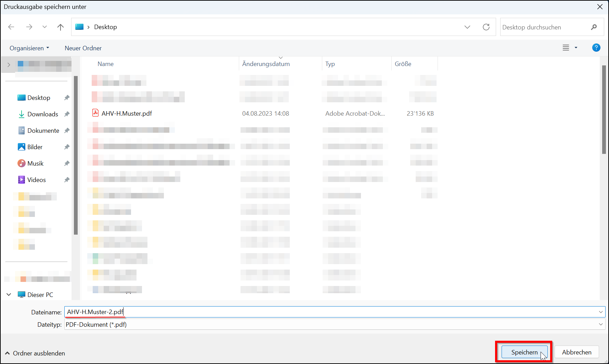
Task: Select the Musik sidebar entry
Action: pyautogui.click(x=35, y=163)
